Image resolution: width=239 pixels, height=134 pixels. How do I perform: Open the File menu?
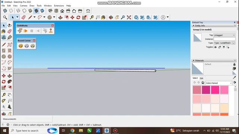(x=3, y=6)
